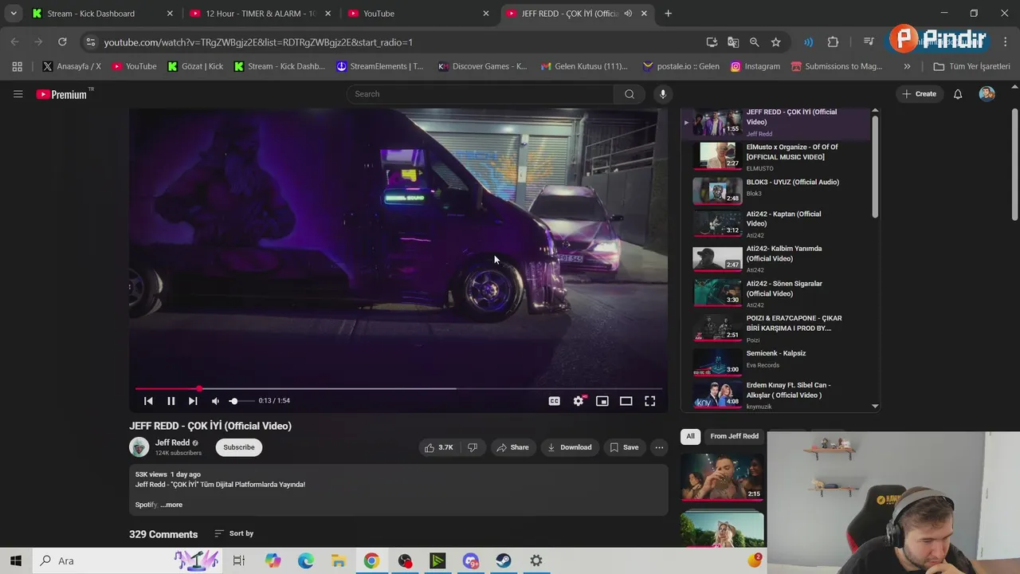The image size is (1020, 574).
Task: Dislike the video with thumbs down
Action: click(x=473, y=447)
